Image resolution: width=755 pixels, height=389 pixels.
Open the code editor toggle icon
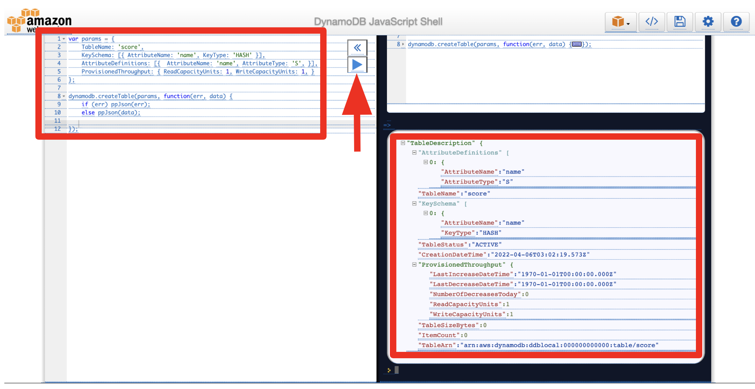click(x=651, y=22)
